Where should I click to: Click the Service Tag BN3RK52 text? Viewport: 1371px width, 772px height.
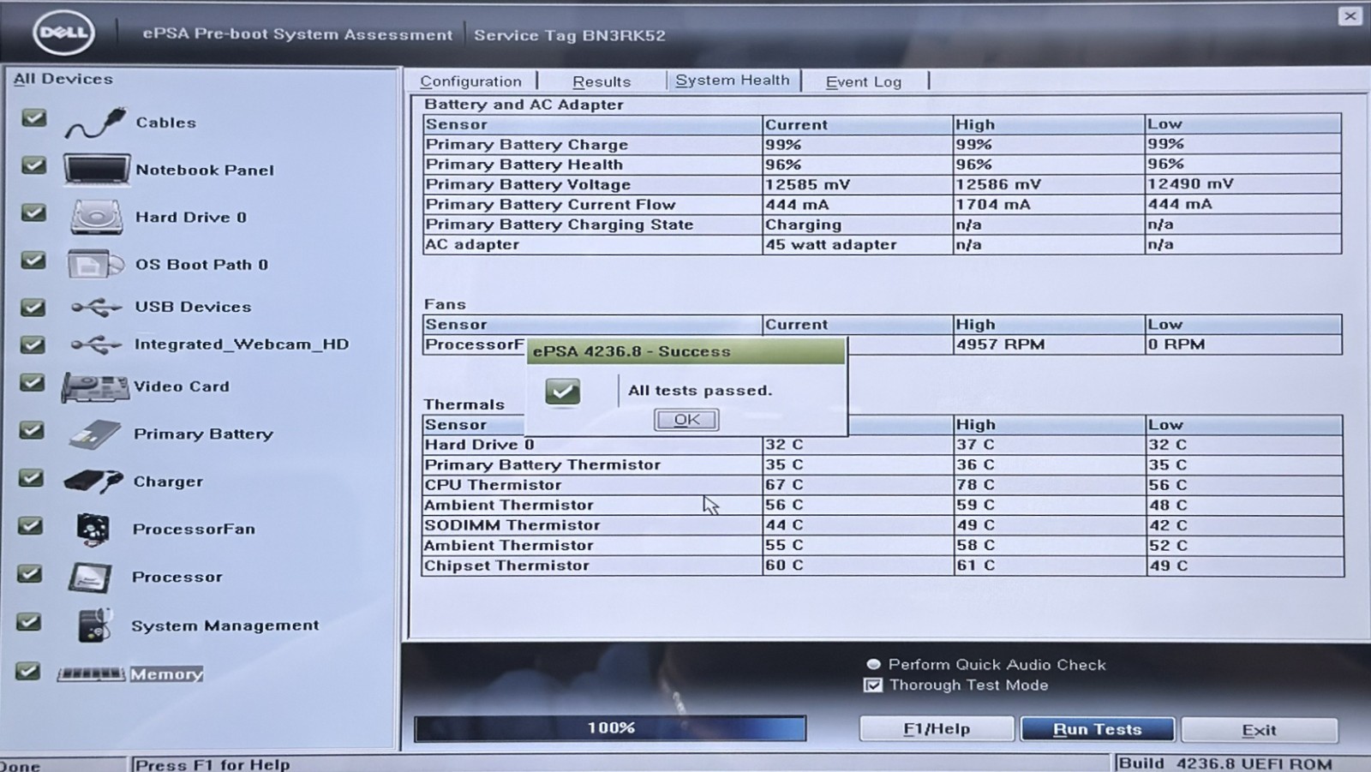pos(570,35)
